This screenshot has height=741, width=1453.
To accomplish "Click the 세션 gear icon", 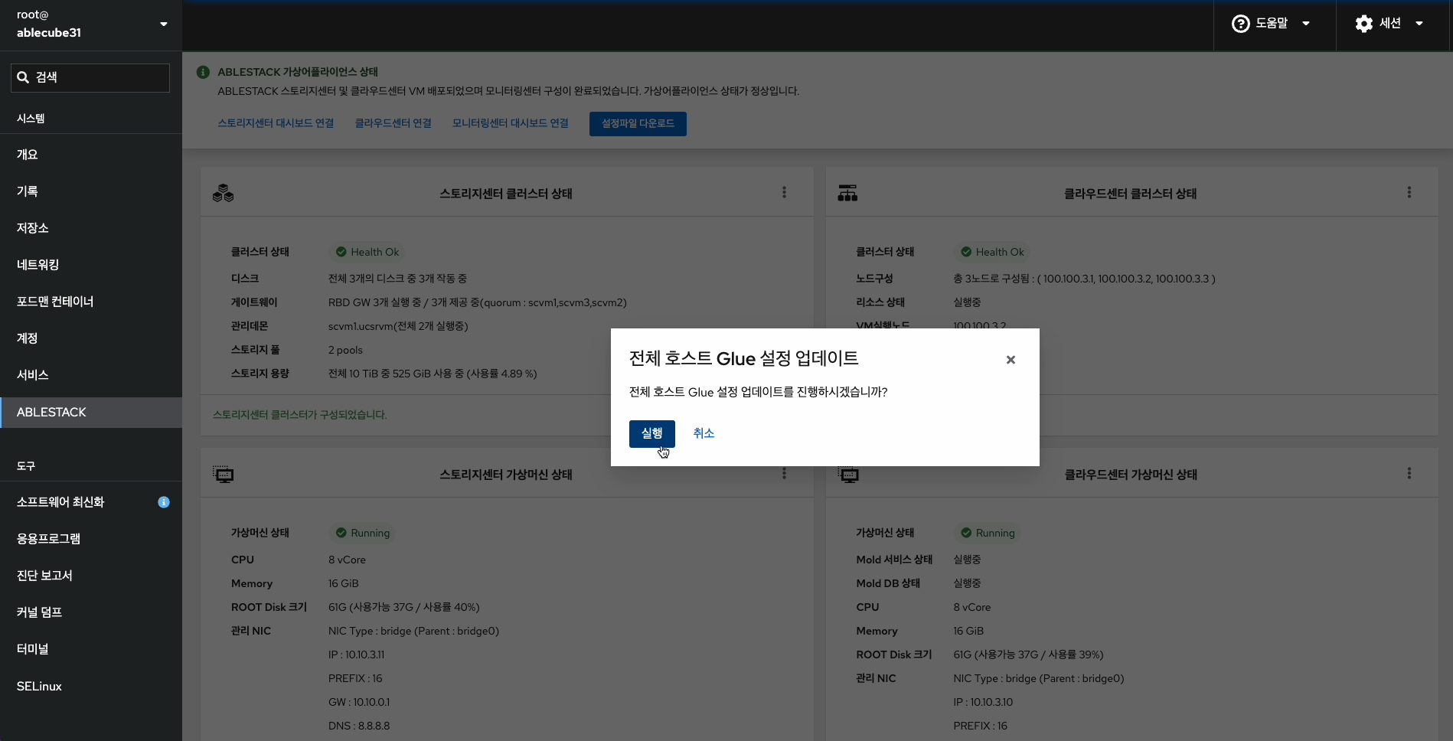I will point(1364,23).
